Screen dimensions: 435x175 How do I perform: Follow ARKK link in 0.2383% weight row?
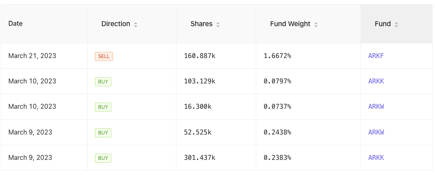tap(376, 157)
